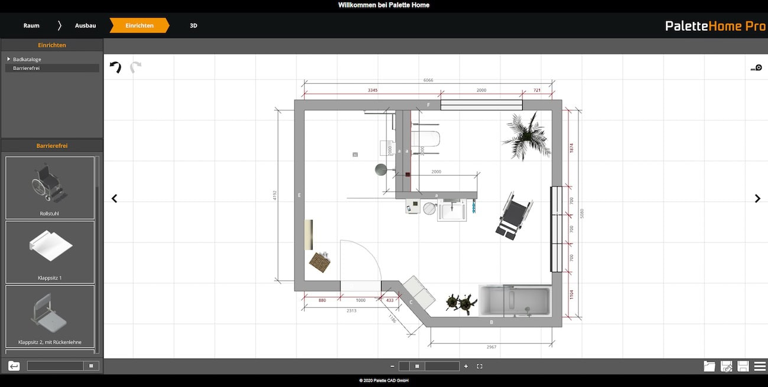Open the hamburger menu in the bottom bar
This screenshot has height=387, width=768.
tap(760, 366)
